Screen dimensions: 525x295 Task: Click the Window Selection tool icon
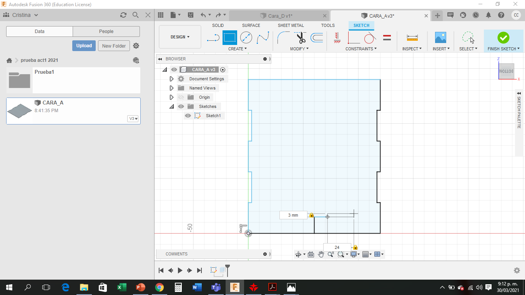(x=468, y=38)
